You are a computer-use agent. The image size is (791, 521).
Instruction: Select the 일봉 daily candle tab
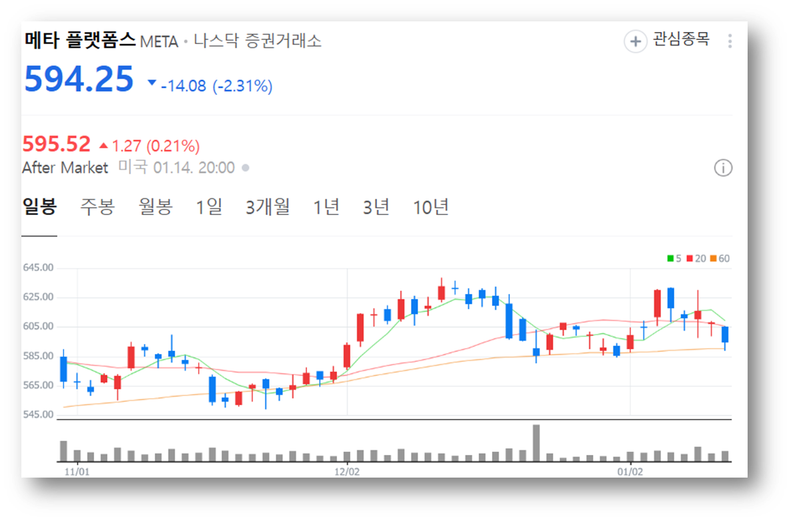pyautogui.click(x=39, y=206)
